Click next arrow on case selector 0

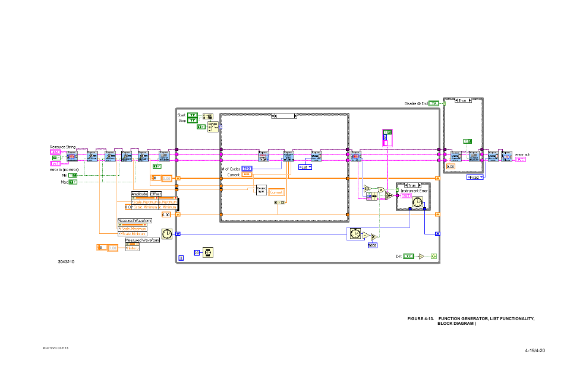coord(295,116)
